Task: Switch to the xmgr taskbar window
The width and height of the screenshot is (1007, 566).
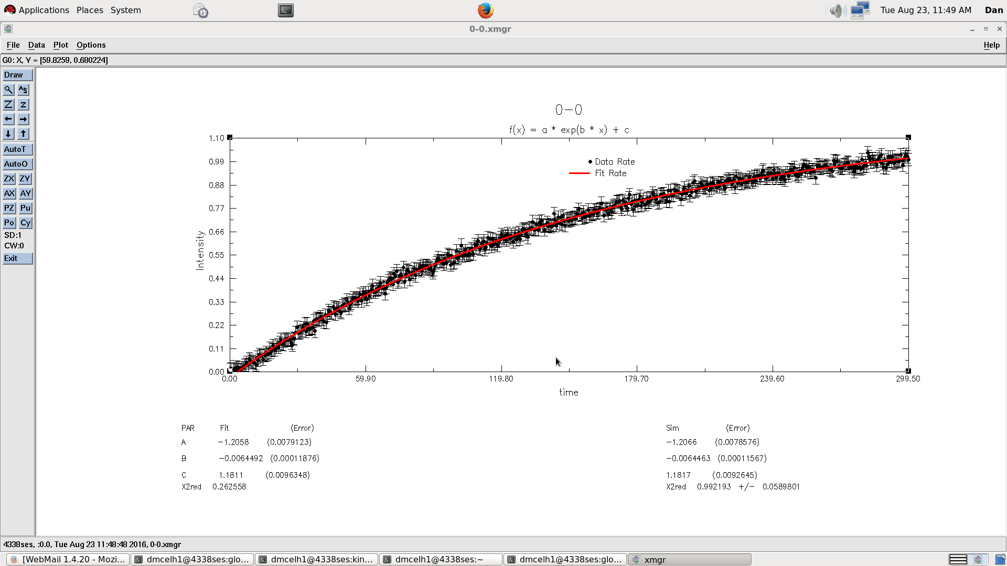Action: tap(690, 559)
